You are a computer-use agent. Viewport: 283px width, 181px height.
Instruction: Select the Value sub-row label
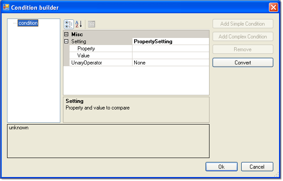pyautogui.click(x=83, y=56)
